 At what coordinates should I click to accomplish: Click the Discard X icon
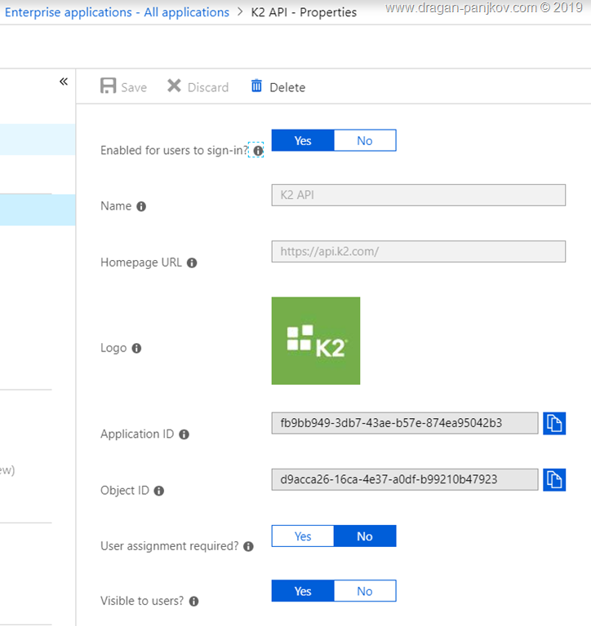pyautogui.click(x=174, y=86)
